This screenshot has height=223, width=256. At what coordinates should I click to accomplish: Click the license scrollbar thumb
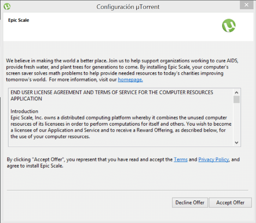point(236,99)
